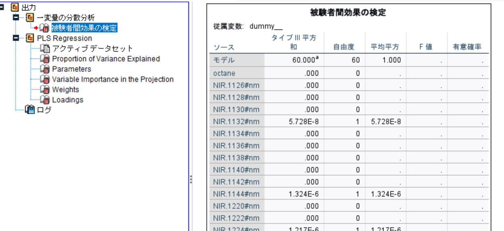Click the NIR.1222#nm row label
This screenshot has width=504, height=231.
(237, 218)
